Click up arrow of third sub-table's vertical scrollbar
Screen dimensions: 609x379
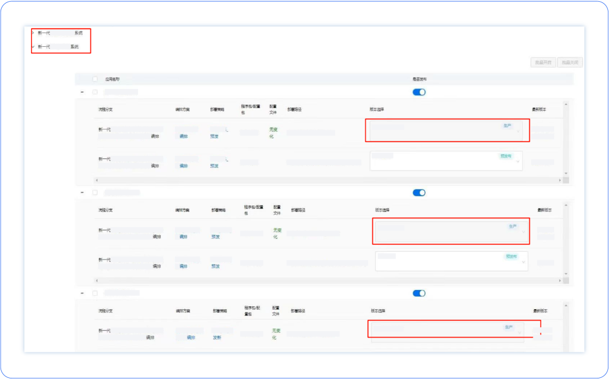[x=566, y=306]
